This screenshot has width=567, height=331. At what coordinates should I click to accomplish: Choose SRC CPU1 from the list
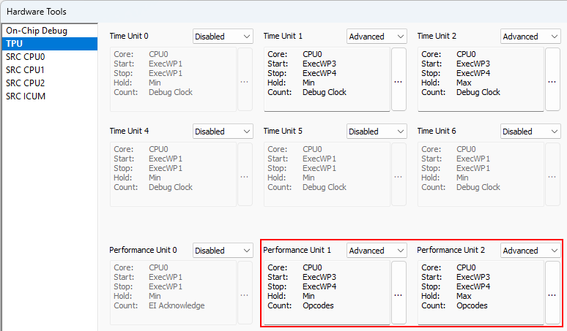(x=26, y=70)
